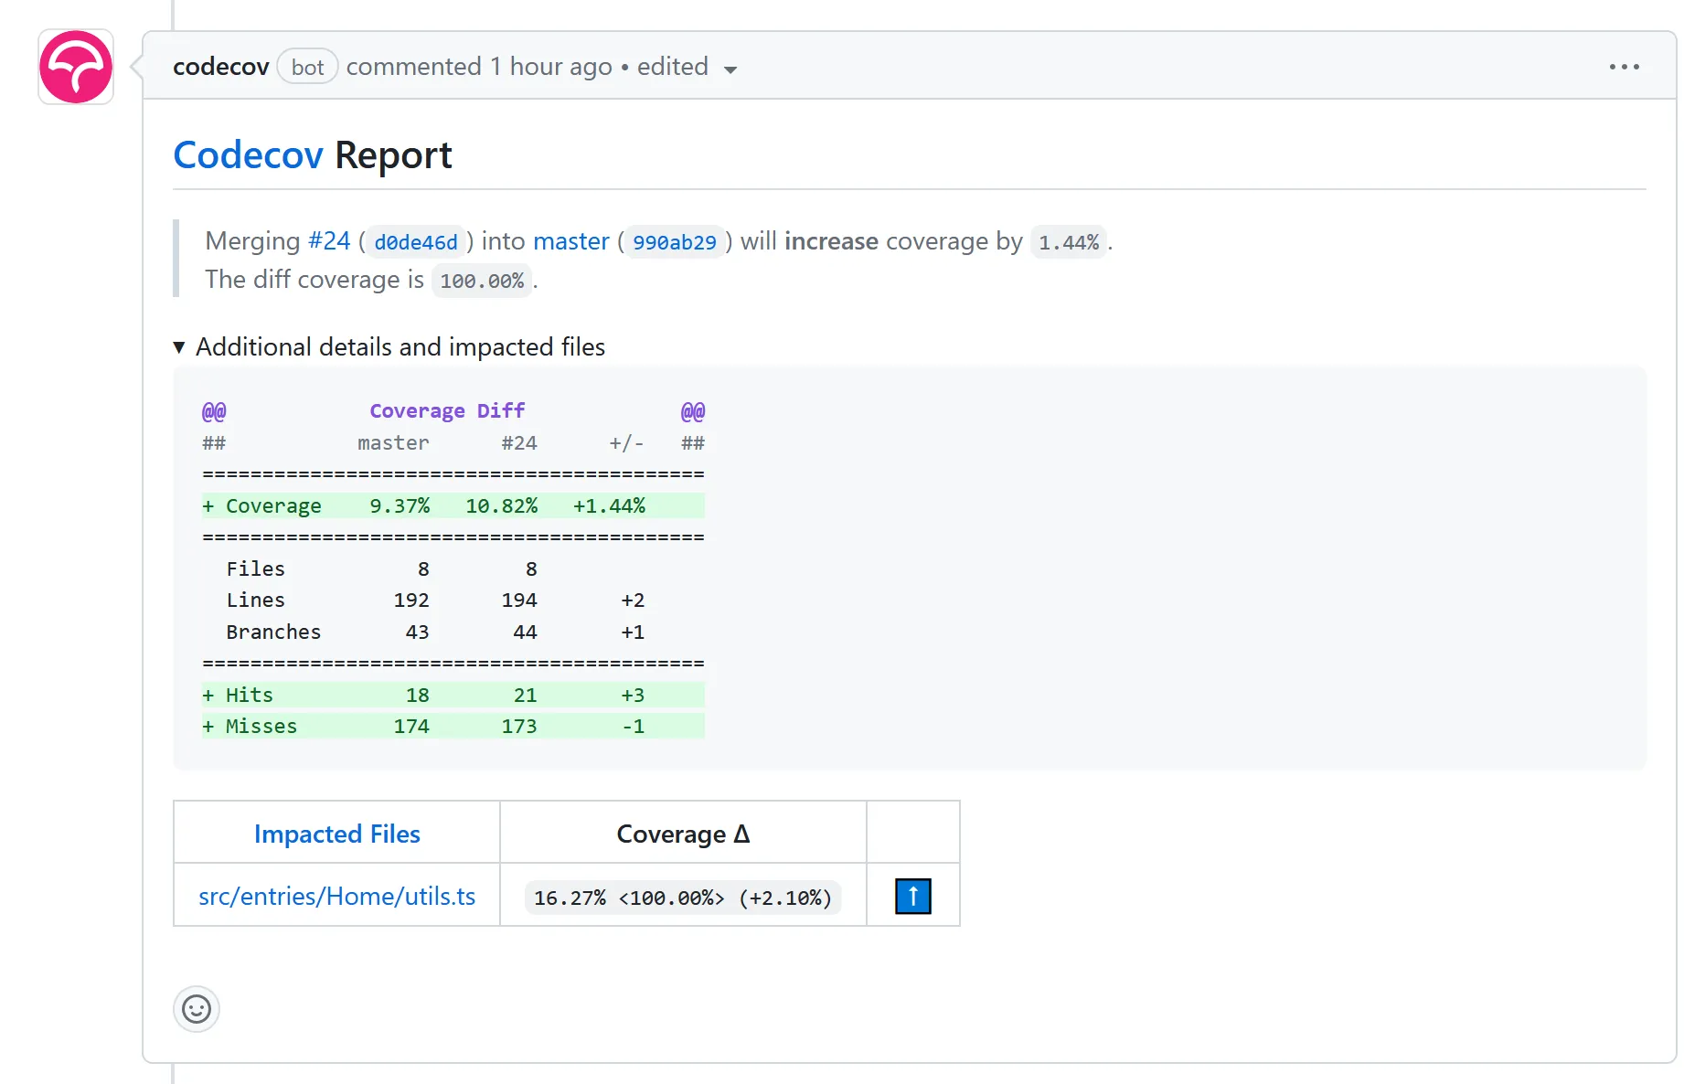Open the codecov author profile link
Image resolution: width=1684 pixels, height=1084 pixels.
[x=220, y=67]
